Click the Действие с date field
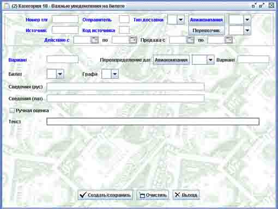 [82, 40]
